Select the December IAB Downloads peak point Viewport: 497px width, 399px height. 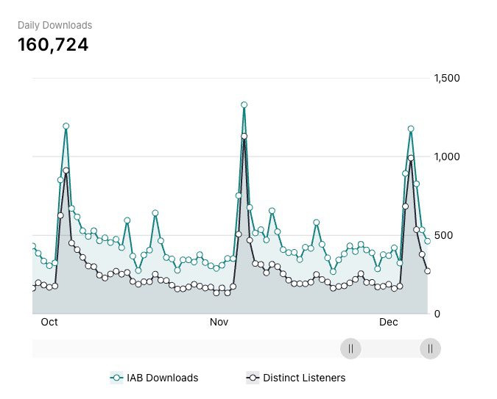411,129
